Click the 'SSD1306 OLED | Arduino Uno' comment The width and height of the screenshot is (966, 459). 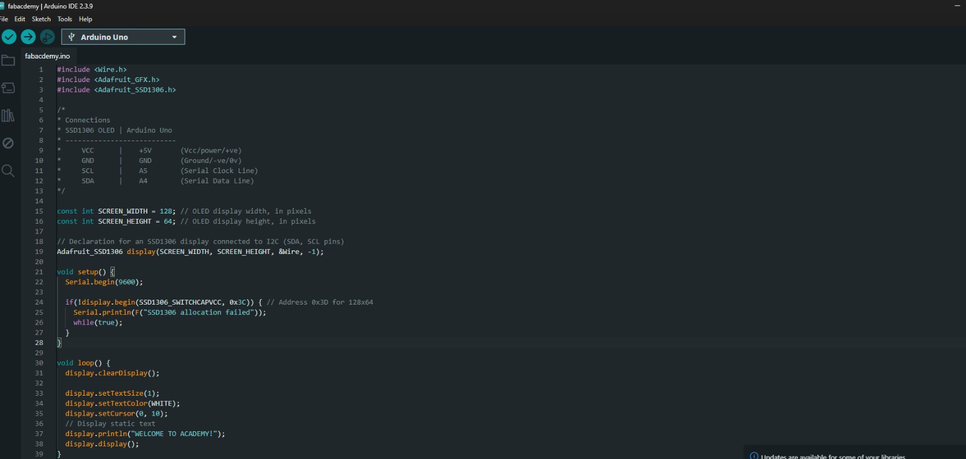pyautogui.click(x=115, y=130)
